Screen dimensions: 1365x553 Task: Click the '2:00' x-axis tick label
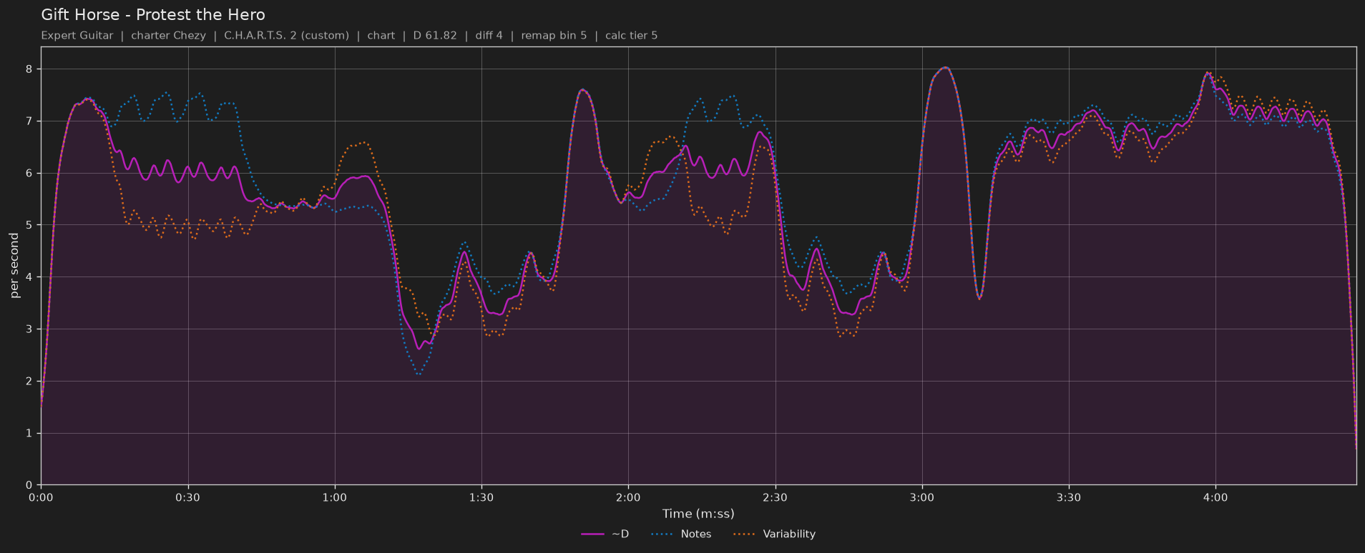[x=628, y=498]
